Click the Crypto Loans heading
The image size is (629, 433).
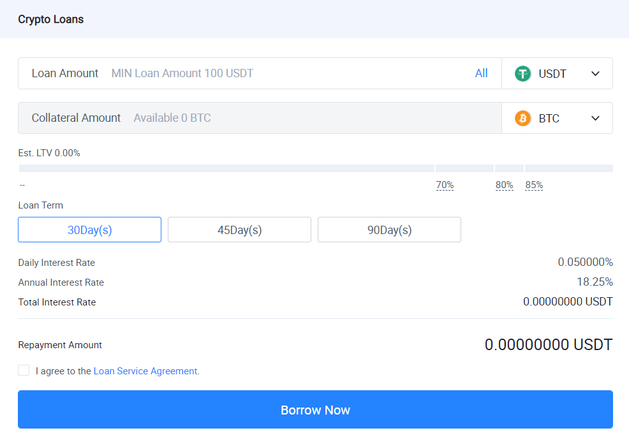pos(51,19)
